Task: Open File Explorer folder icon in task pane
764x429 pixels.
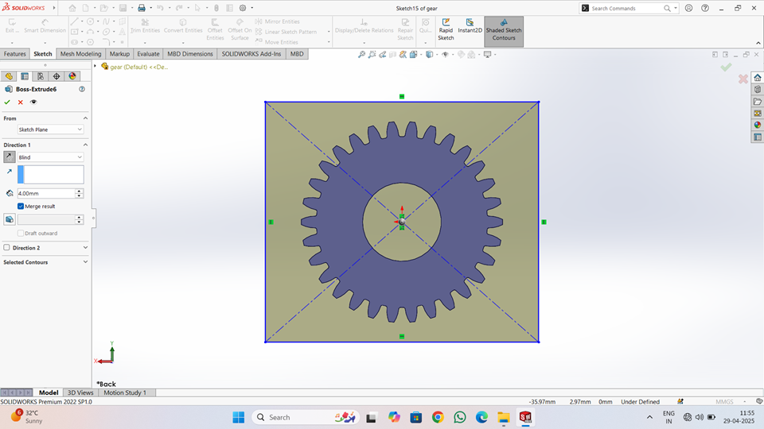Action: point(757,101)
